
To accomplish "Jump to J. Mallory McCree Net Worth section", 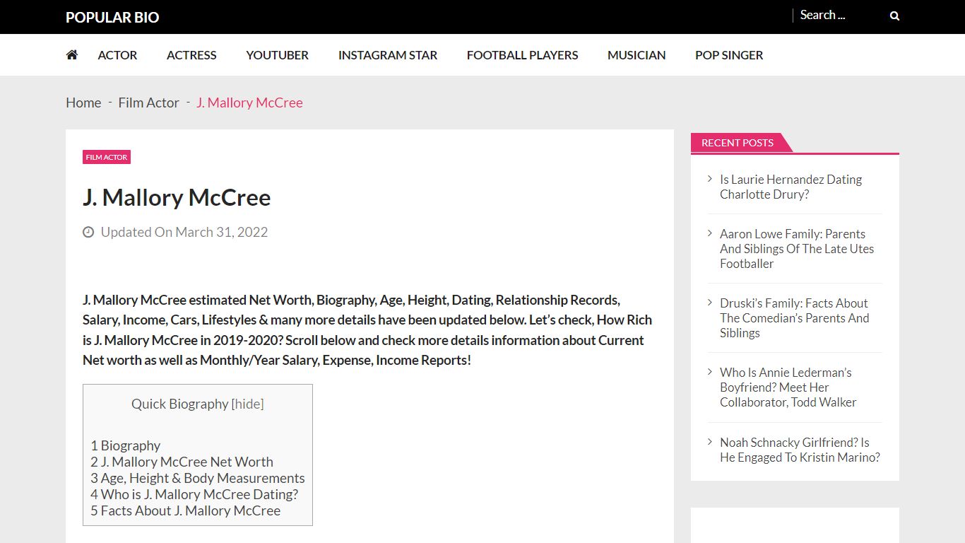I will (x=182, y=462).
